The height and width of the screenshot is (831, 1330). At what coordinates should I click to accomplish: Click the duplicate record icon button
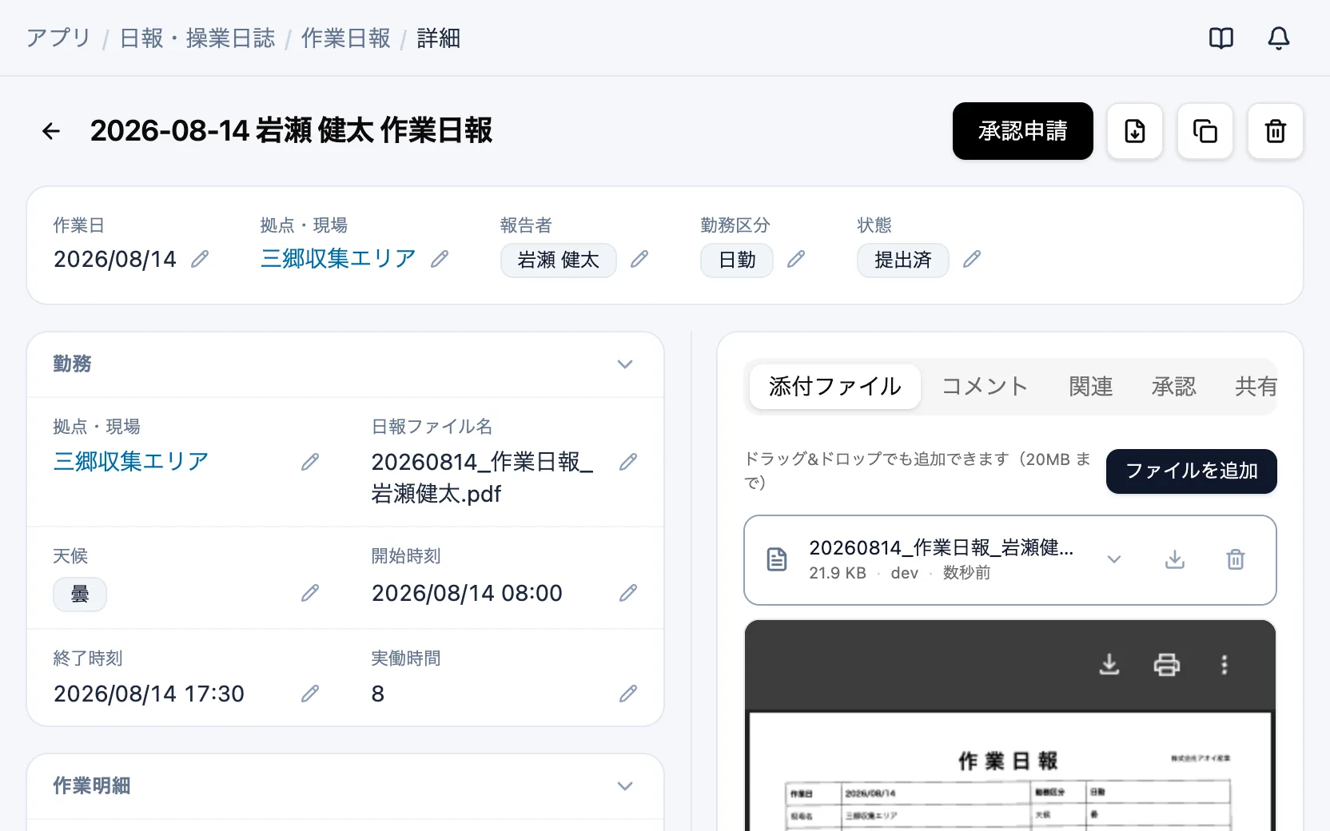click(1205, 131)
